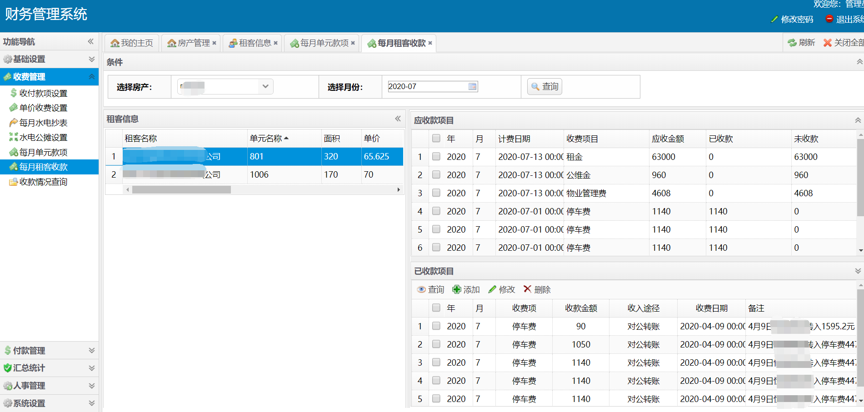
Task: Click scroll-down arrow of 应收款项目 grid
Action: [x=860, y=250]
